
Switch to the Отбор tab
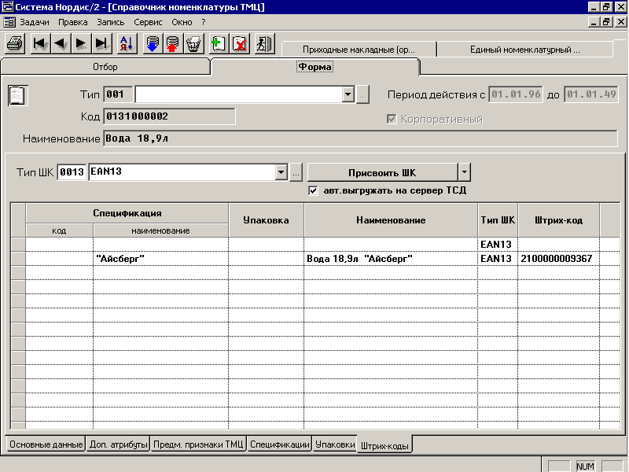pos(105,67)
